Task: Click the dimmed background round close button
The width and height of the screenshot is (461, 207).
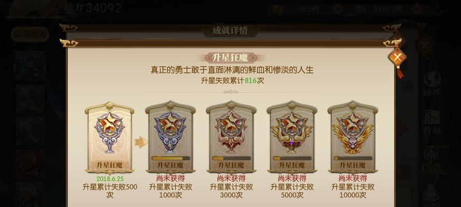Action: tap(425, 45)
